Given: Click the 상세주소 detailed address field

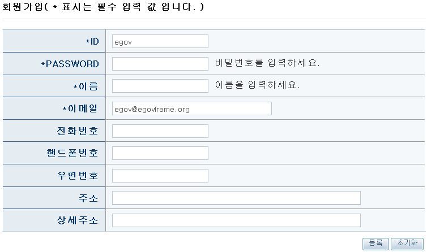Looking at the screenshot, I should 236,220.
